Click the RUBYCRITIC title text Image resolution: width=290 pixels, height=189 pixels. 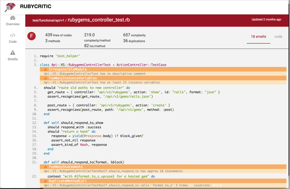(x=36, y=7)
